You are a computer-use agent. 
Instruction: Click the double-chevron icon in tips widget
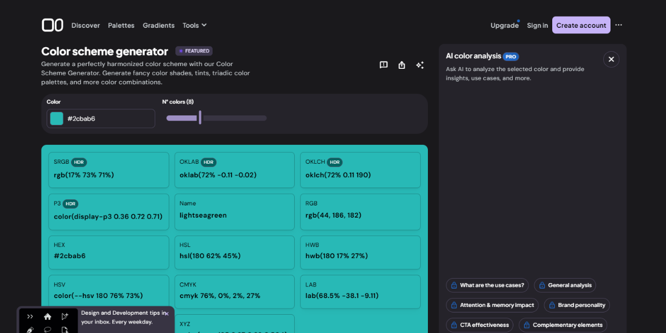(x=31, y=316)
